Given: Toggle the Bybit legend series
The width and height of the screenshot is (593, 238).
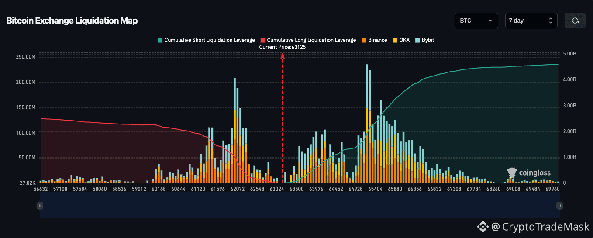Looking at the screenshot, I should (424, 40).
